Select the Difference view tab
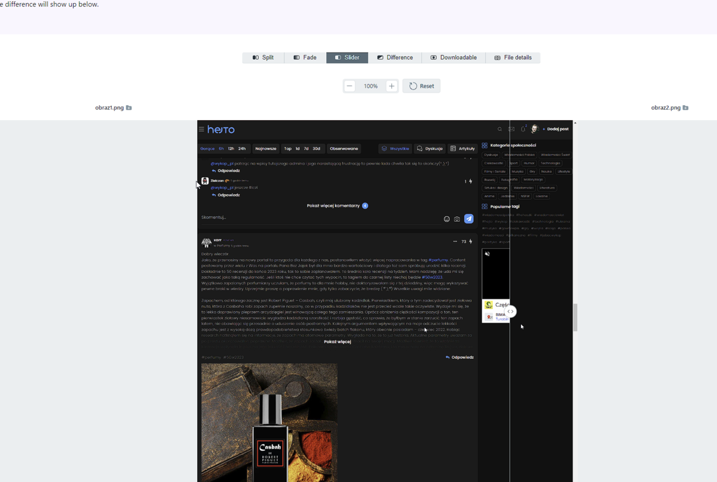The image size is (717, 482). 394,58
